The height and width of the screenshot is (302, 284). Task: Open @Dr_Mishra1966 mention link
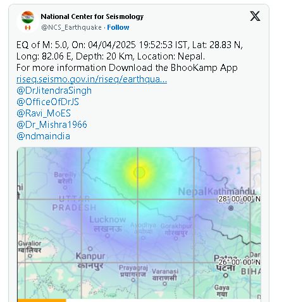tap(52, 125)
